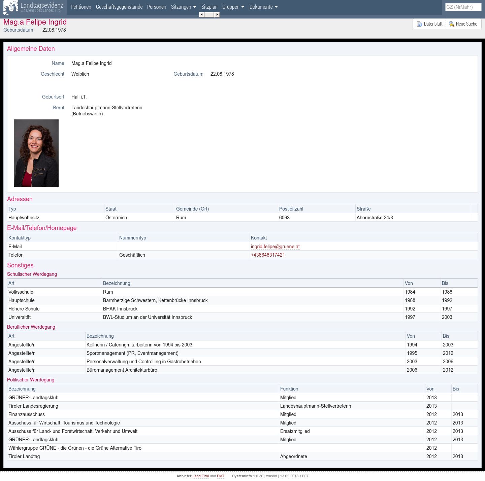Screen dimensions: 485x481
Task: Click the Funktion column header
Action: coord(352,389)
